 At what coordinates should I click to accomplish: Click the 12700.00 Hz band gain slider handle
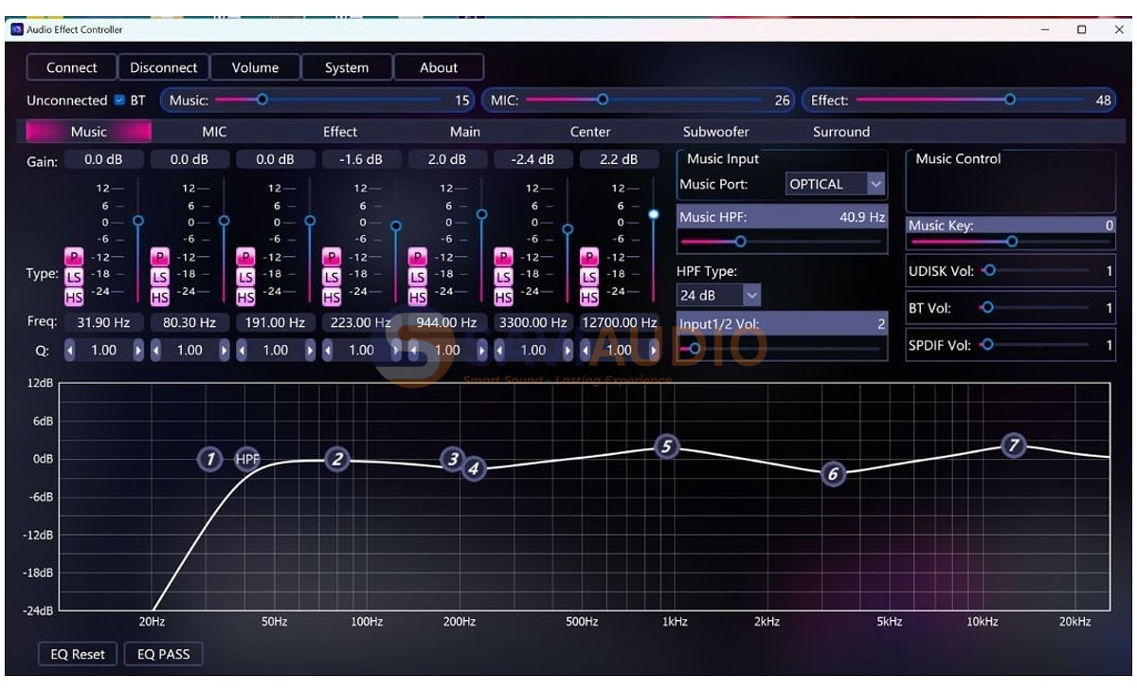click(654, 214)
